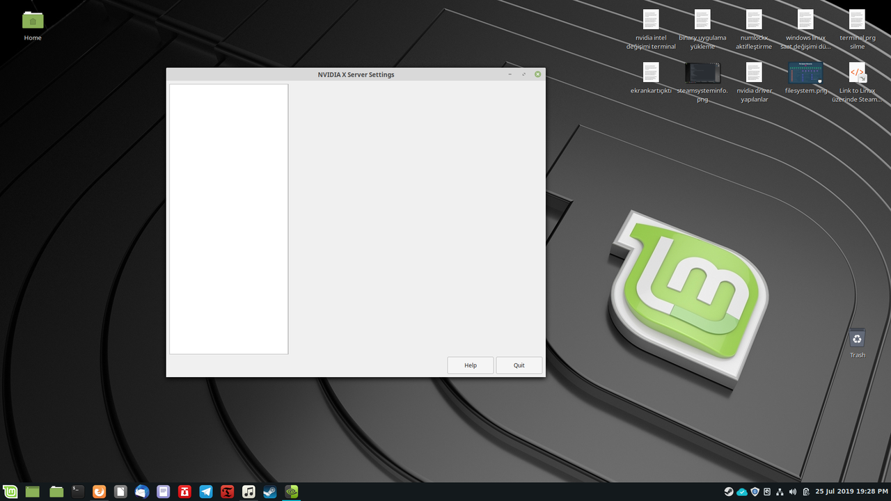Viewport: 891px width, 501px height.
Task: Click the Quit button in NVIDIA settings
Action: click(519, 365)
